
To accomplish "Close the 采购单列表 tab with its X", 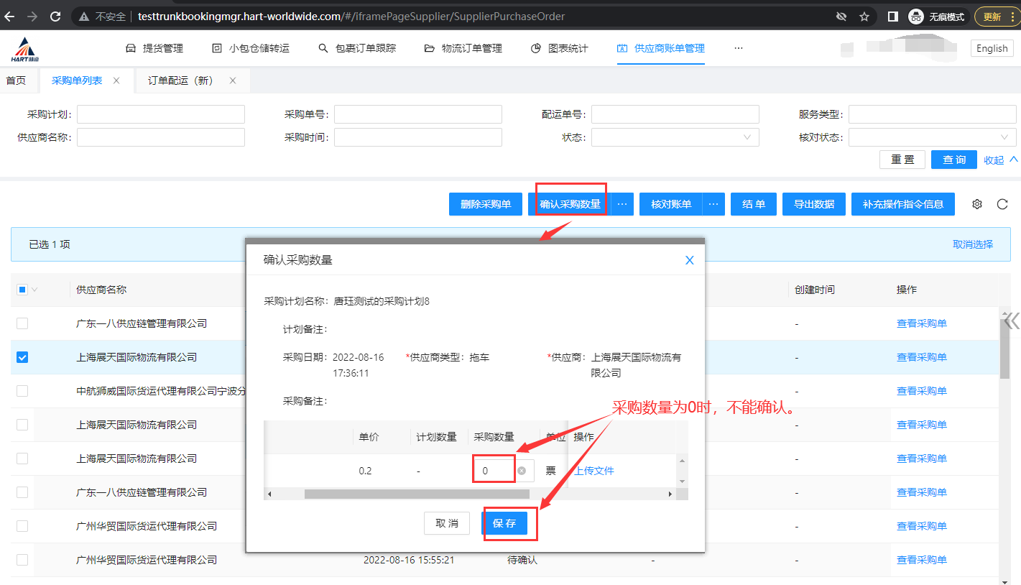I will [116, 80].
